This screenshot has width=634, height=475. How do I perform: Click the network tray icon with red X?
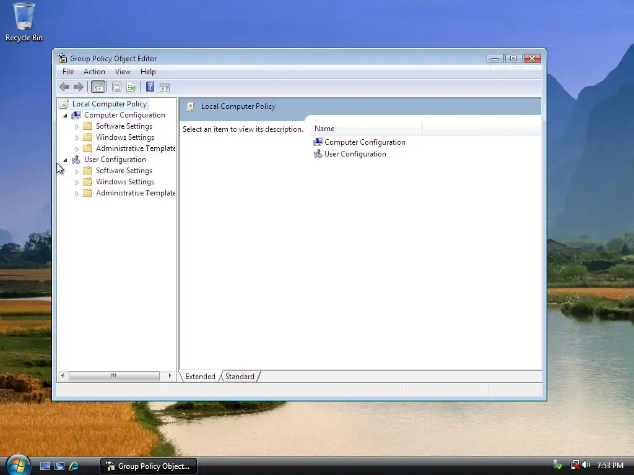click(x=575, y=465)
